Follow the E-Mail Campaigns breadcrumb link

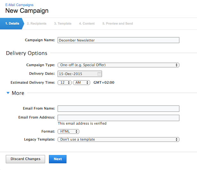pos(19,5)
